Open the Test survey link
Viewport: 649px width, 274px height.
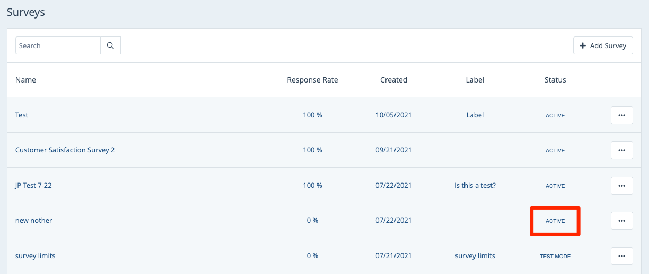click(x=22, y=115)
